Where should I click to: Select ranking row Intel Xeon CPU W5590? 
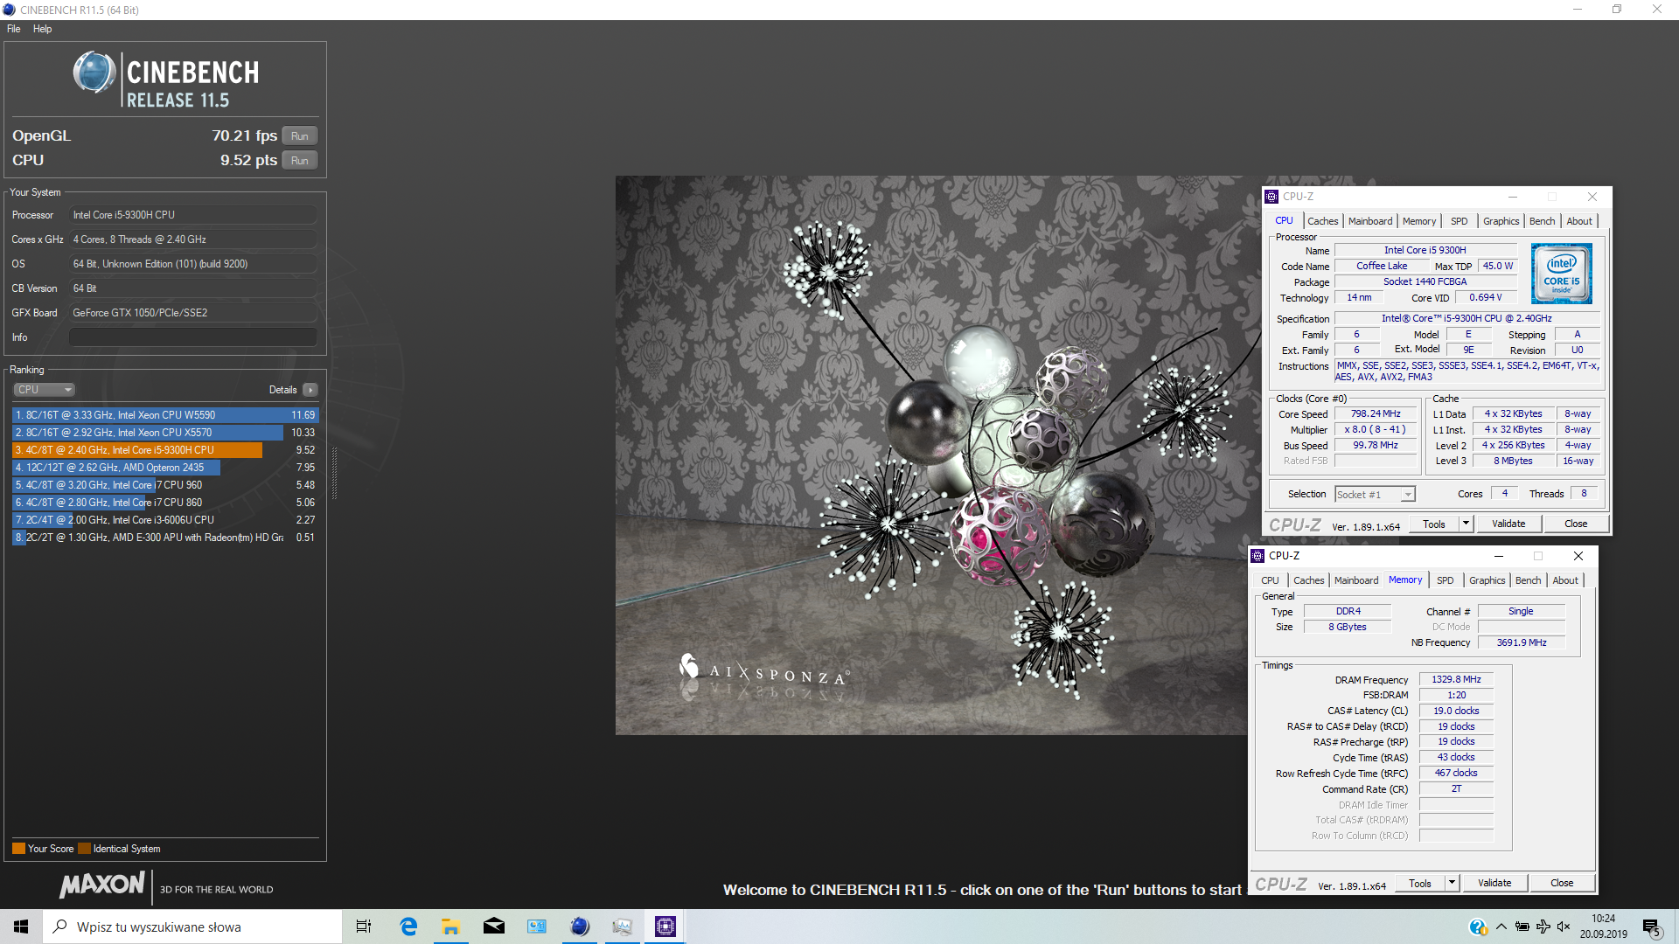pyautogui.click(x=165, y=415)
